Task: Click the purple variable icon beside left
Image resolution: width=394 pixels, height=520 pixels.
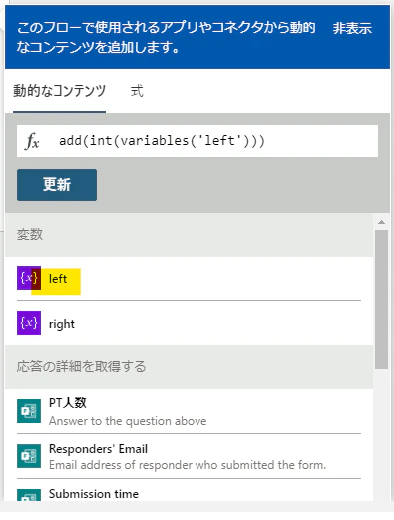Action: coord(29,278)
